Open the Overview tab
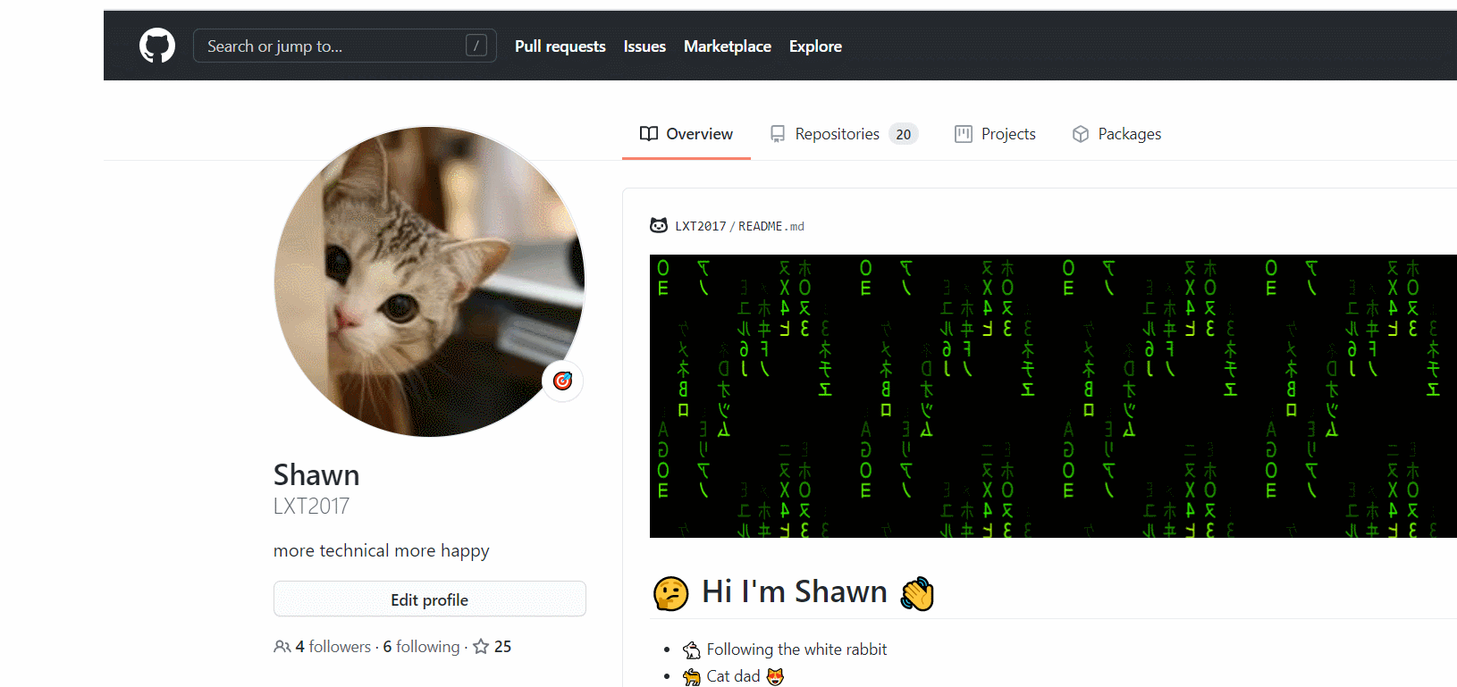This screenshot has height=687, width=1457. (686, 134)
